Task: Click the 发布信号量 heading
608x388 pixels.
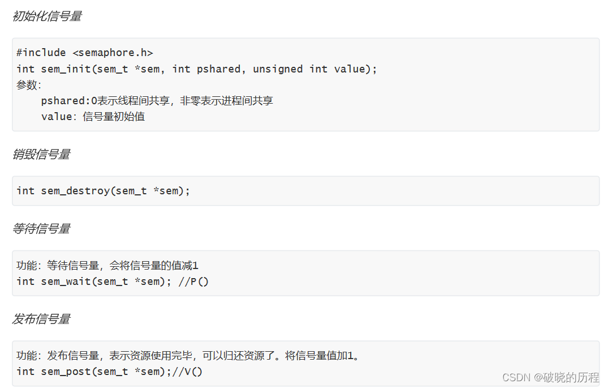Action: point(41,319)
